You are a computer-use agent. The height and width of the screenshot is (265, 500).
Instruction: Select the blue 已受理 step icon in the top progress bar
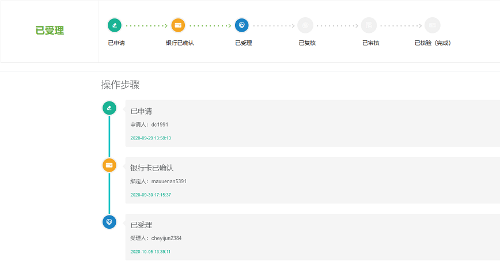[x=242, y=25]
